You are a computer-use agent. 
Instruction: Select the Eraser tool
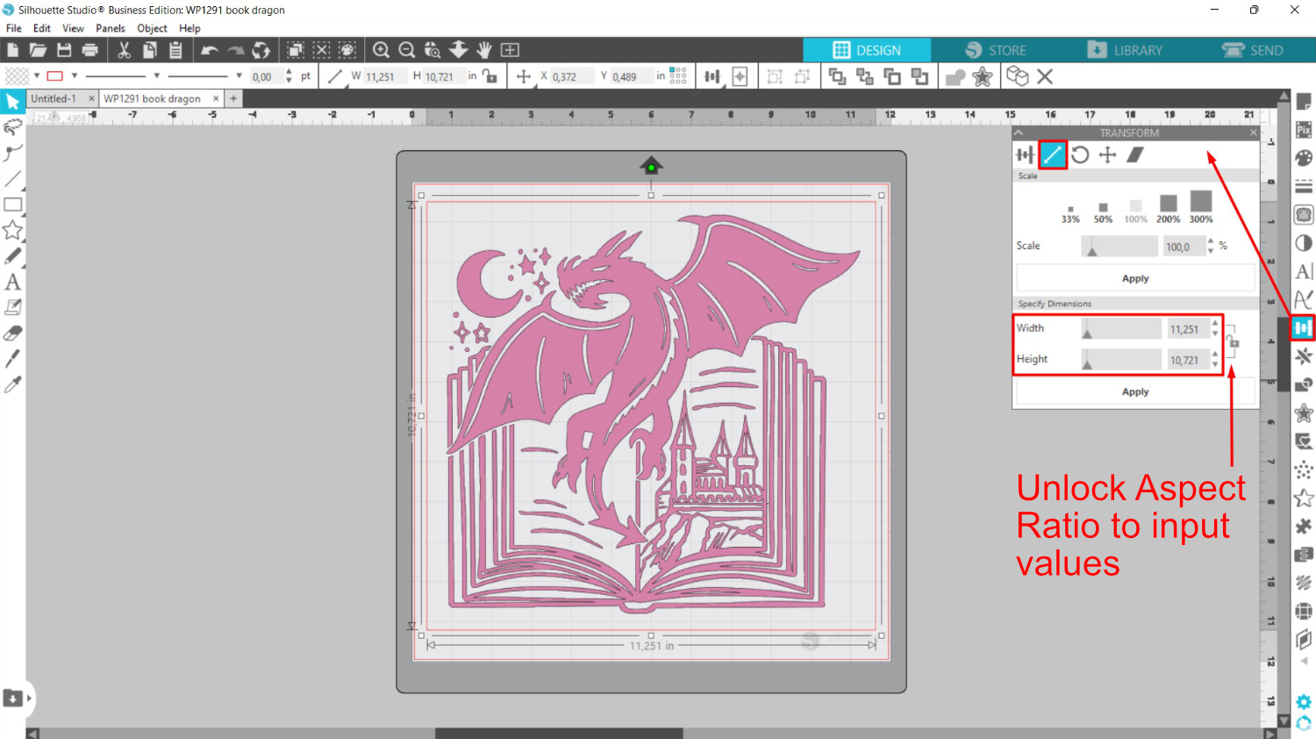(12, 334)
